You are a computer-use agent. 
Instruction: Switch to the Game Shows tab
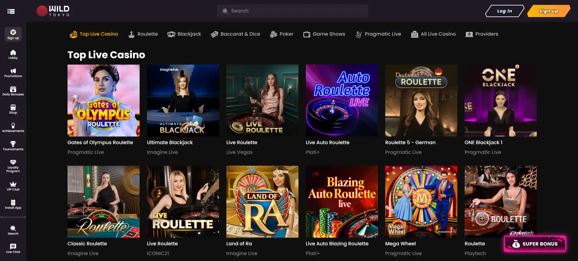coord(329,34)
